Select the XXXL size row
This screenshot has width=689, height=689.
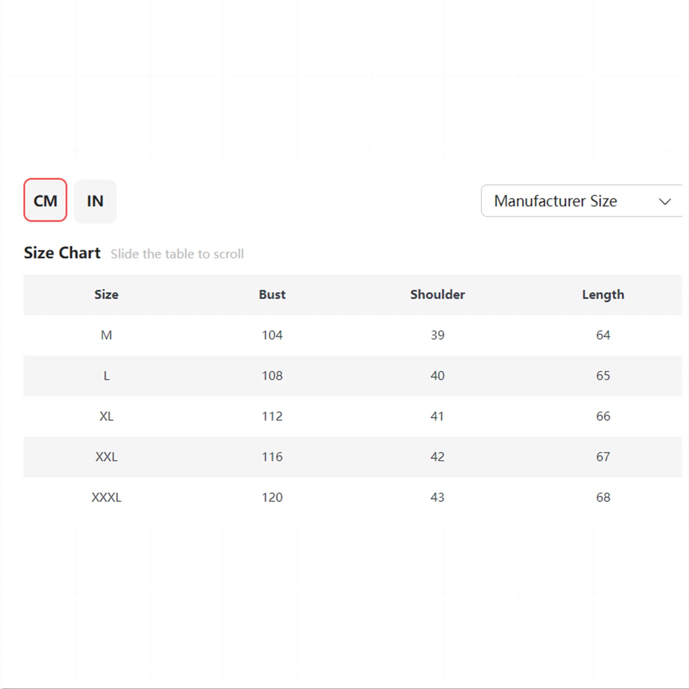[x=352, y=497]
